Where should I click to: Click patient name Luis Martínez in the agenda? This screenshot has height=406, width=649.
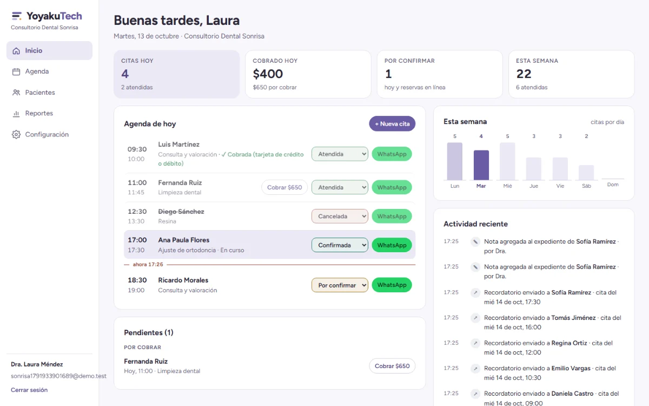coord(178,145)
